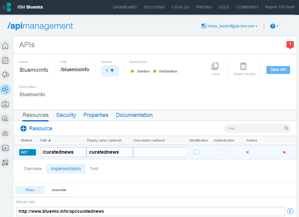The width and height of the screenshot is (299, 217).
Task: Click the /bluemixinfo path value
Action: pyautogui.click(x=74, y=70)
